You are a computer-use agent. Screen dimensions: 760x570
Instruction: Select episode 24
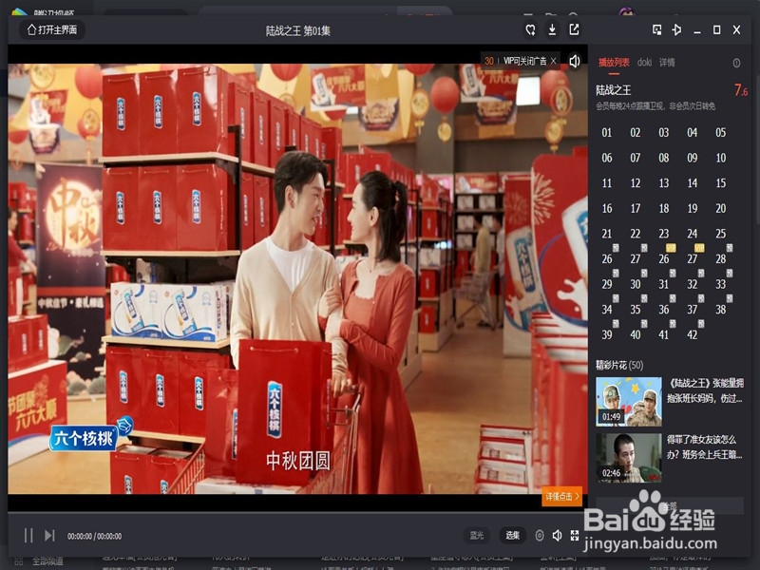pos(693,234)
